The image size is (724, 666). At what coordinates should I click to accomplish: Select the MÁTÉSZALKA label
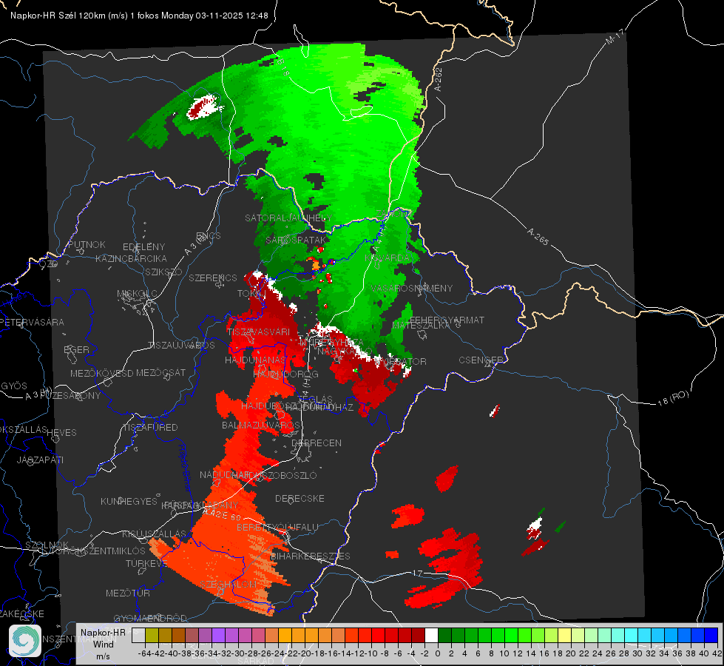[420, 326]
